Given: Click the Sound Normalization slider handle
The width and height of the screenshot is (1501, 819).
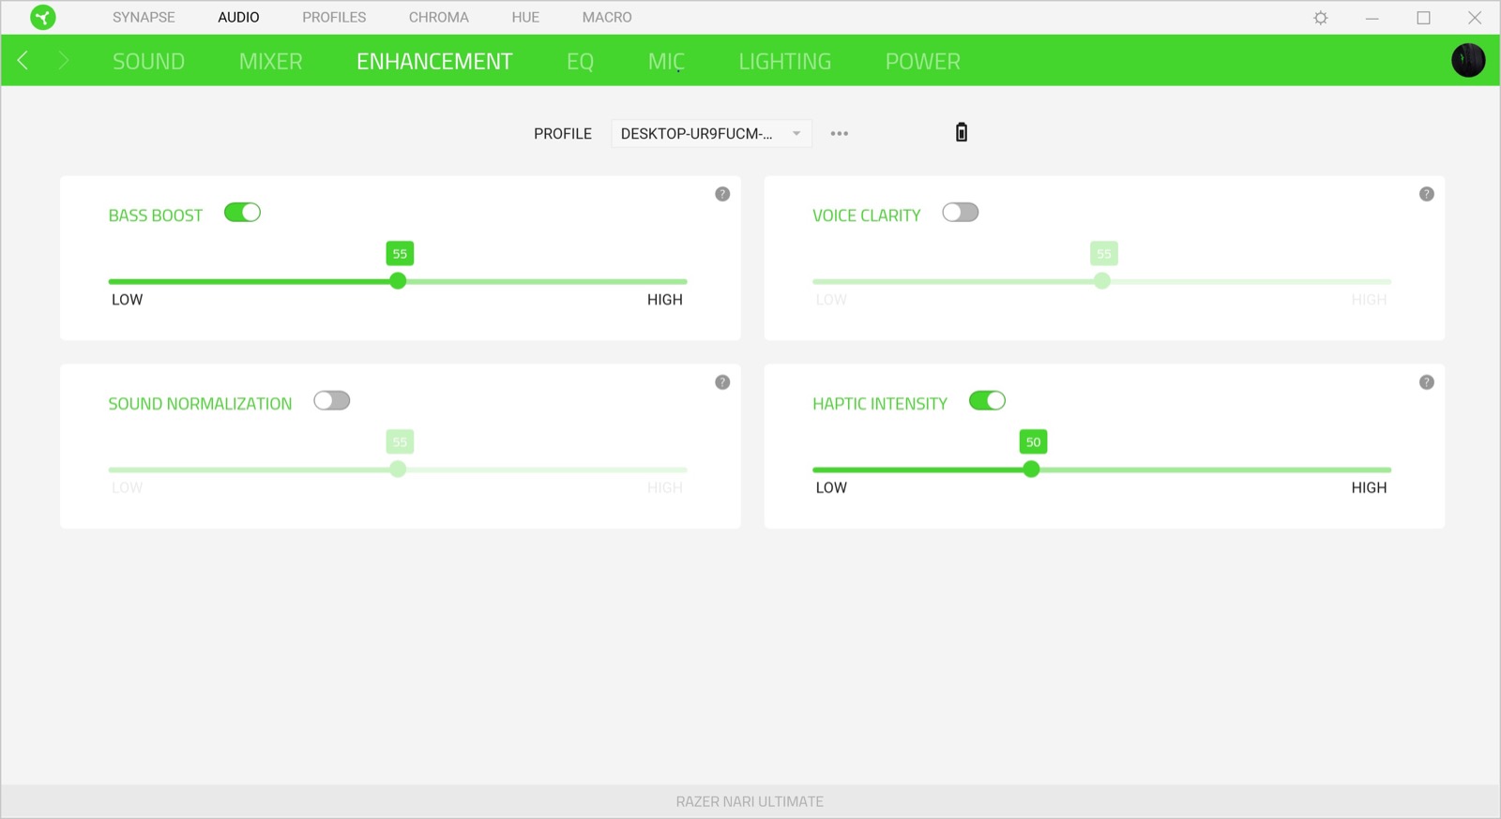Looking at the screenshot, I should pos(398,469).
